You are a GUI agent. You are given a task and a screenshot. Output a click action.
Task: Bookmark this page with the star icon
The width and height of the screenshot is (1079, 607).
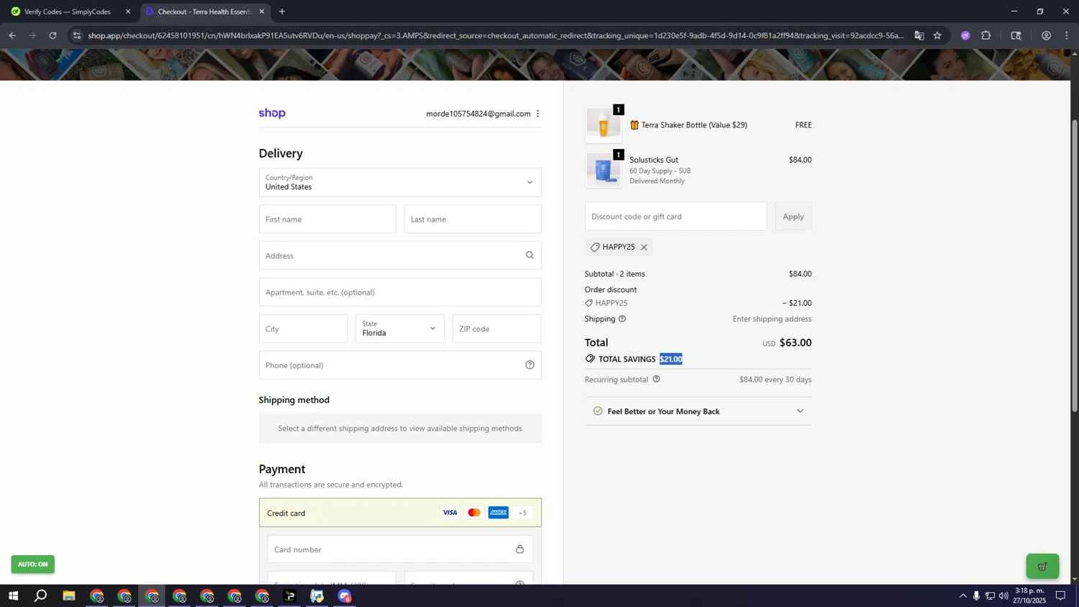(937, 35)
